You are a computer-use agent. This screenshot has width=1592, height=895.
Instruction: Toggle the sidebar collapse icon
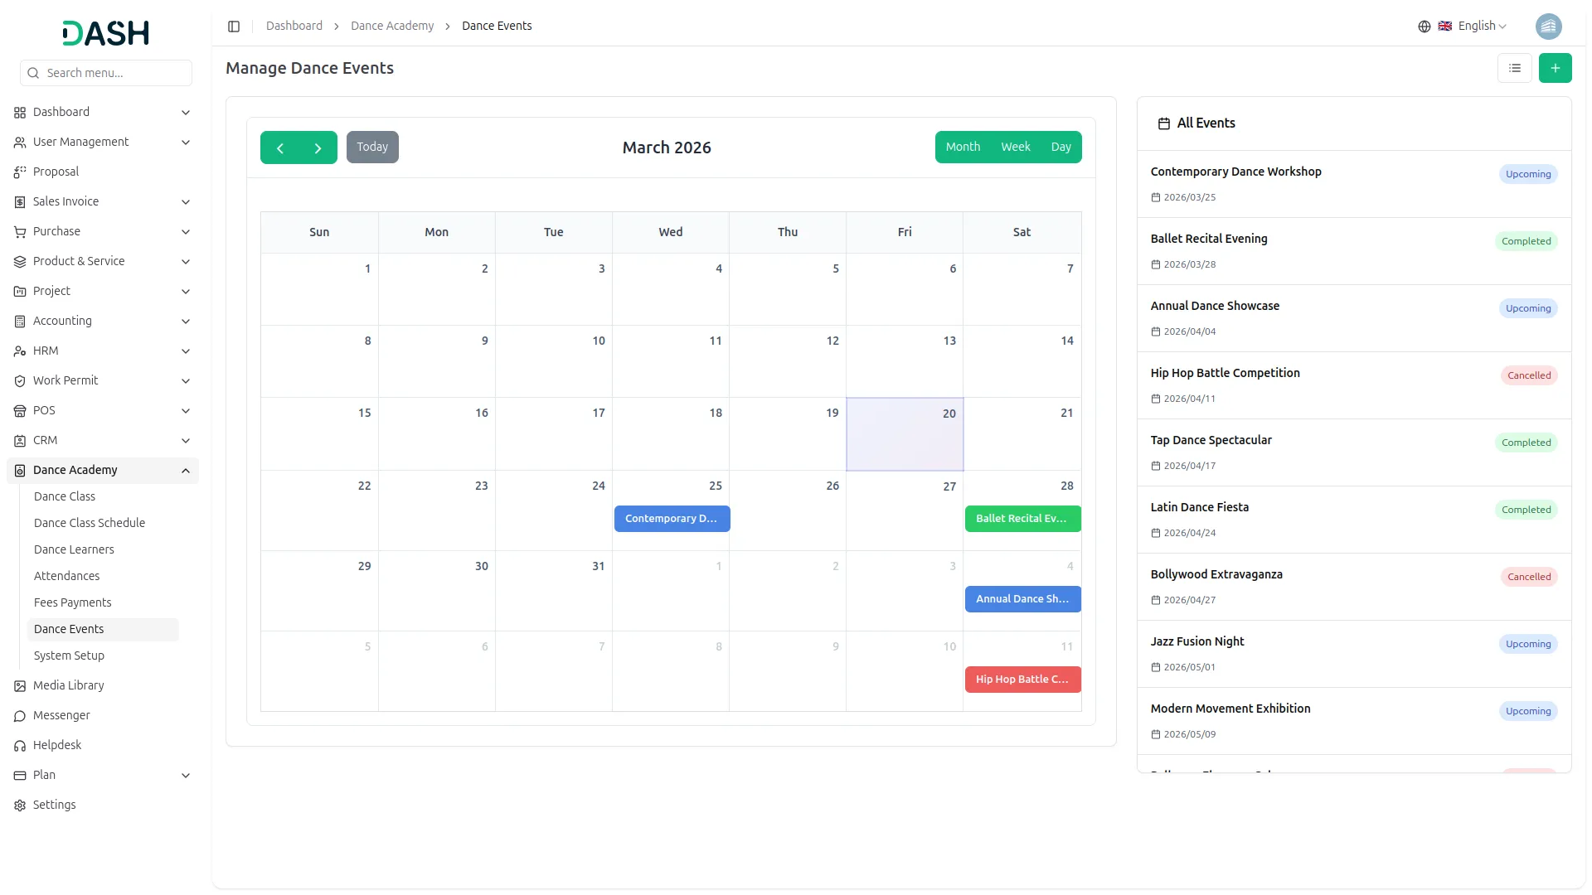click(x=234, y=27)
